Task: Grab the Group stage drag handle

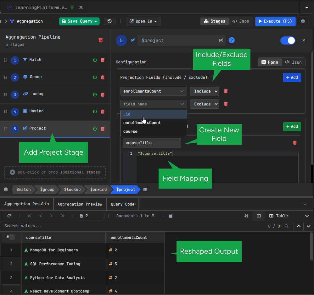Action: pos(5,77)
